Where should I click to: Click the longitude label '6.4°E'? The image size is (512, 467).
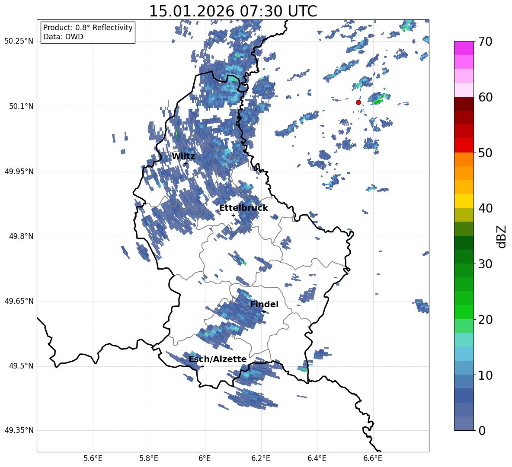click(x=317, y=459)
